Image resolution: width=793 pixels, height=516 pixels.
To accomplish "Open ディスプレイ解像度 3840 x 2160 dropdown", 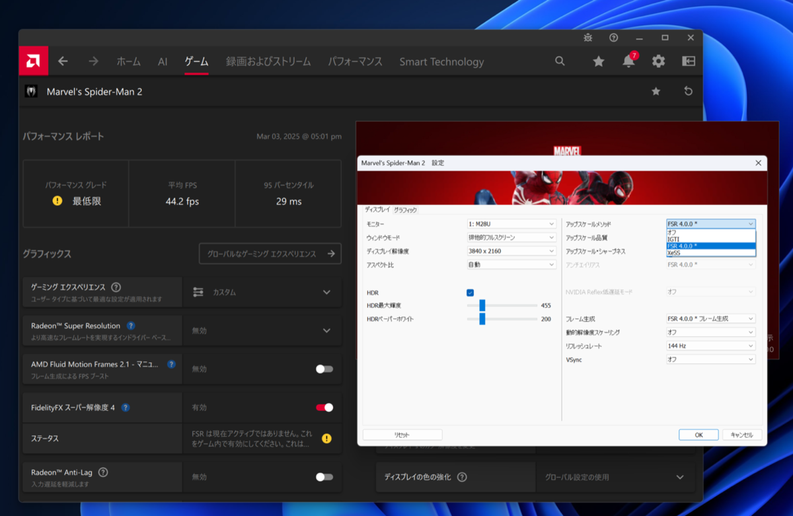I will 511,251.
